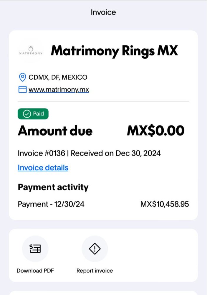Click the Report invoice label
This screenshot has width=207, height=295.
(95, 271)
